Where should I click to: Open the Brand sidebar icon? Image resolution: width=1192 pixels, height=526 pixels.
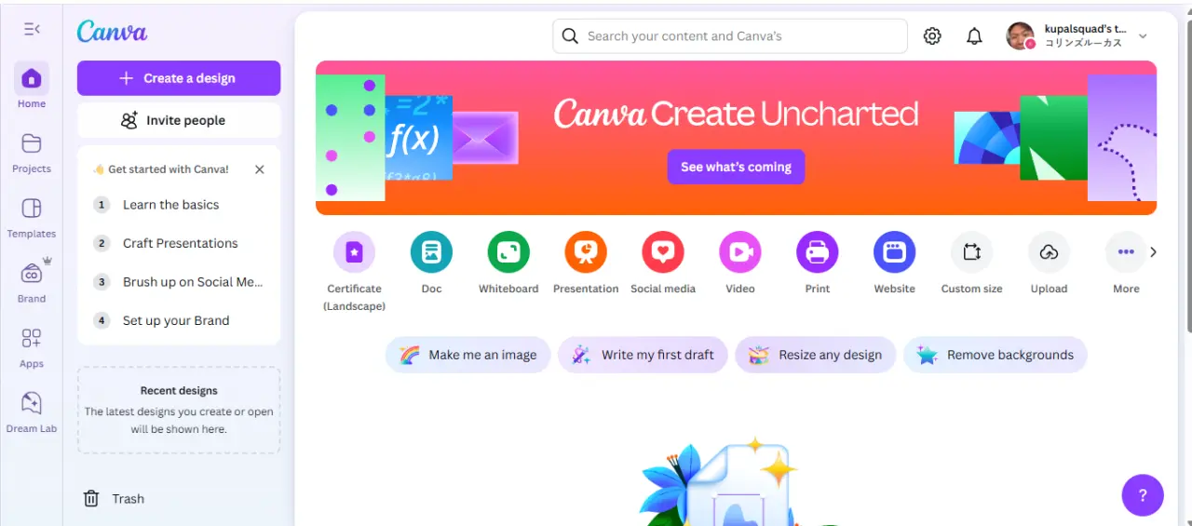tap(32, 273)
